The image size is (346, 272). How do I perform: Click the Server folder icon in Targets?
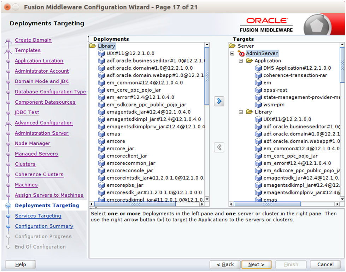(232, 46)
